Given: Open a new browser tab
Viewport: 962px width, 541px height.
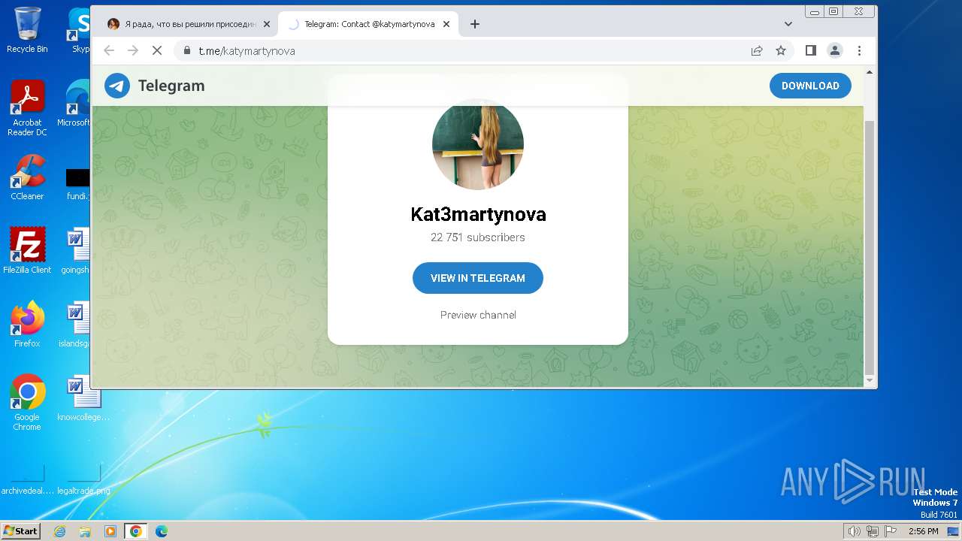Looking at the screenshot, I should 474,24.
